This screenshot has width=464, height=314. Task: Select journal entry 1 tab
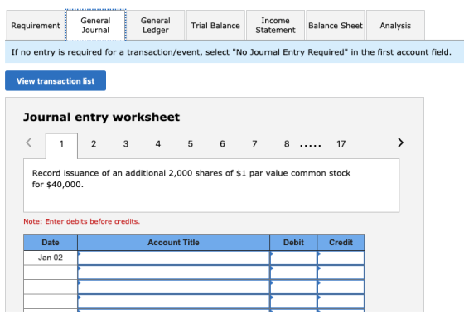tap(61, 144)
